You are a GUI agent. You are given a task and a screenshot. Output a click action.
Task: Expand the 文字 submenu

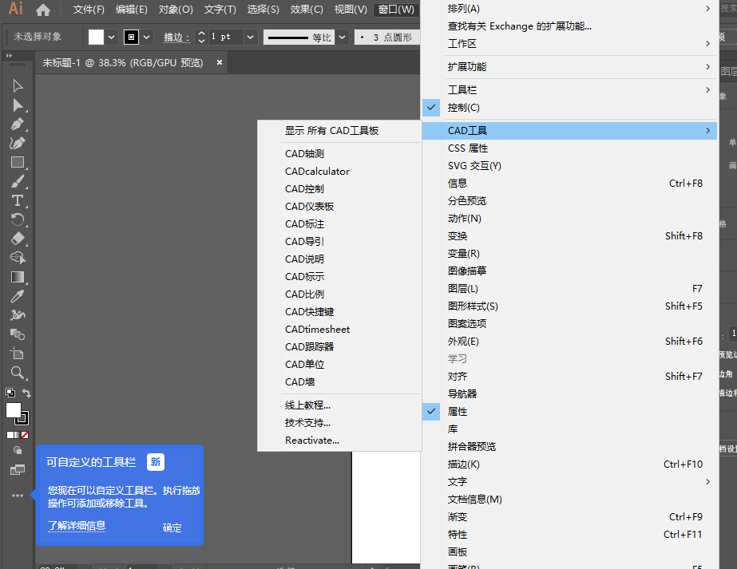point(569,481)
